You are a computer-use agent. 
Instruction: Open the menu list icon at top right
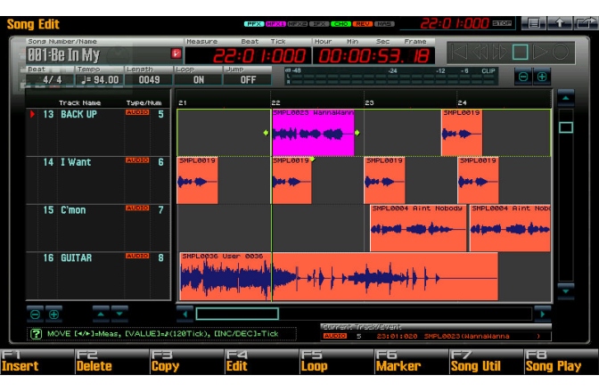pos(534,23)
